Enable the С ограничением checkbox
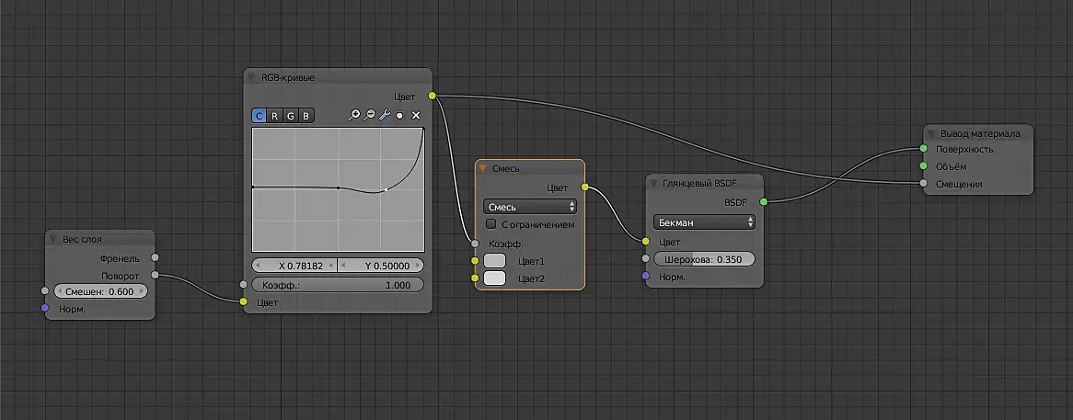This screenshot has height=420, width=1073. pos(490,224)
